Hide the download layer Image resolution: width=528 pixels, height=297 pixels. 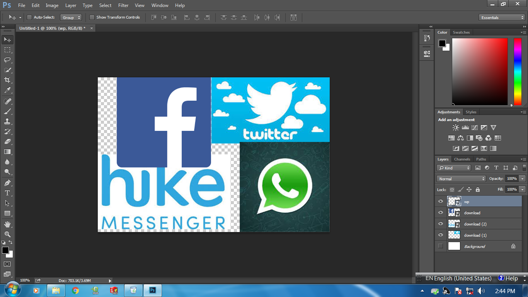click(441, 213)
